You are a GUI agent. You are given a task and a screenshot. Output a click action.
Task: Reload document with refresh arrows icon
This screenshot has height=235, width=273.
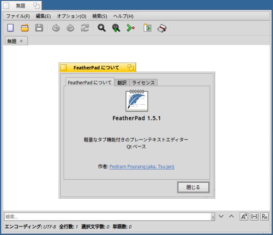[85, 28]
